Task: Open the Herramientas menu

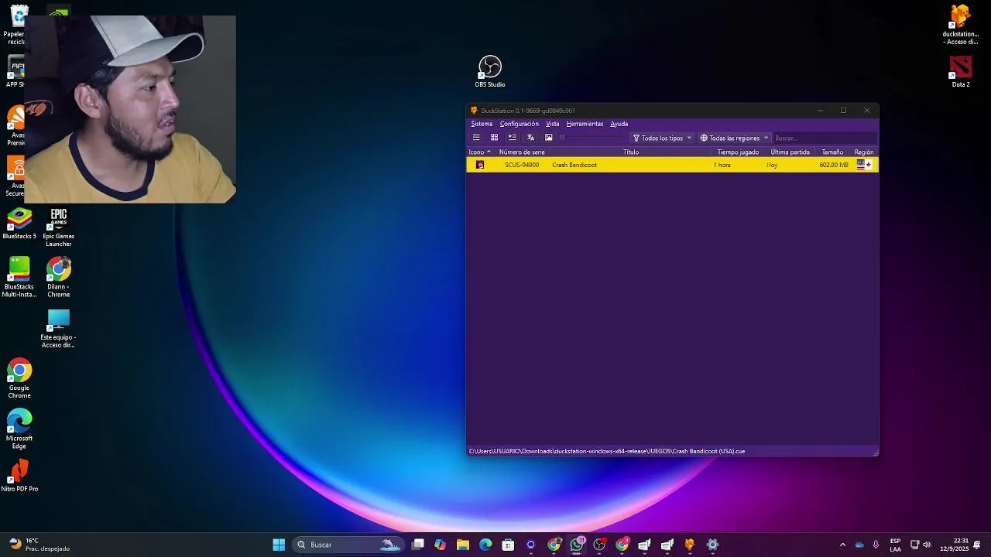Action: point(585,124)
